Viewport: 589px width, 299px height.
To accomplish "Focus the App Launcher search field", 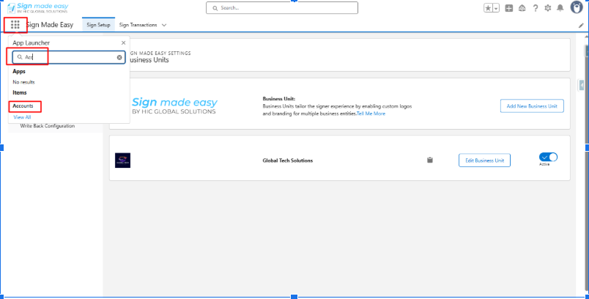I will tap(69, 57).
